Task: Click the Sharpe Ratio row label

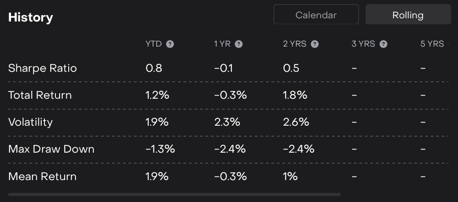Action: (43, 69)
